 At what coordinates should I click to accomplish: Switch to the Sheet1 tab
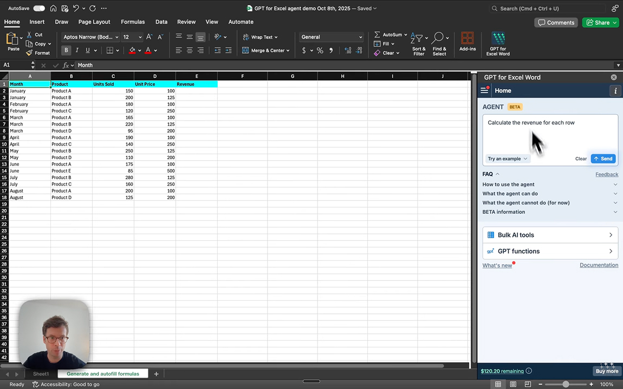pos(41,374)
